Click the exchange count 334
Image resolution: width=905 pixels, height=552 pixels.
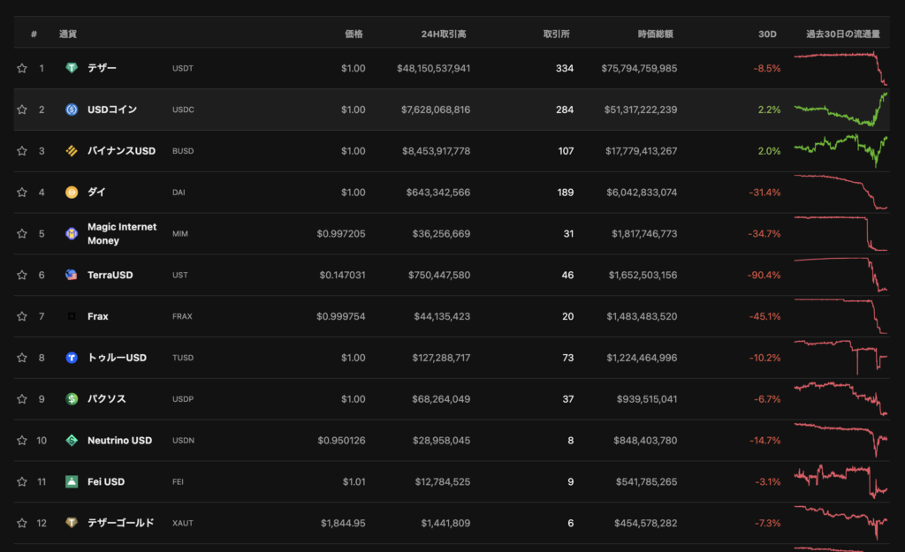565,68
